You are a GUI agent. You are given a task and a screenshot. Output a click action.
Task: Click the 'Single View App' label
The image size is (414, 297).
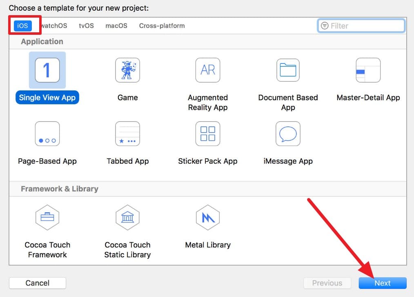(x=47, y=97)
